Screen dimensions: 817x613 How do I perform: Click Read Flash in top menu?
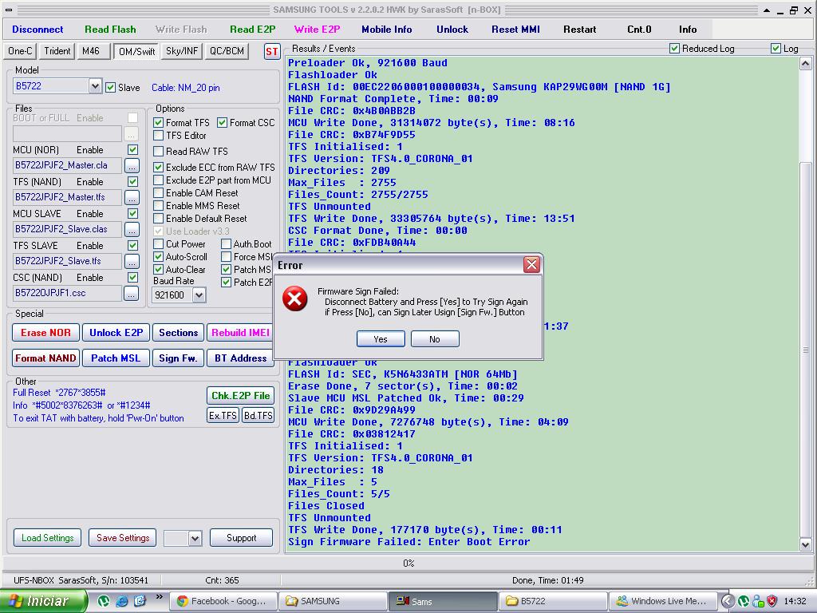[x=110, y=30]
